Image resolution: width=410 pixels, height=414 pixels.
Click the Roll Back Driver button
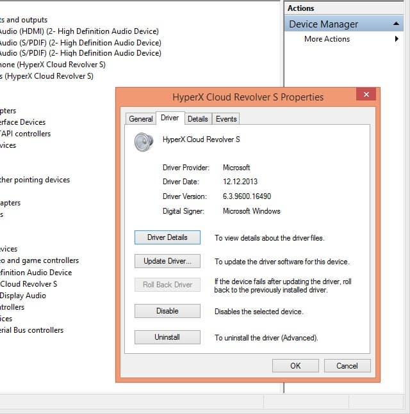click(167, 285)
